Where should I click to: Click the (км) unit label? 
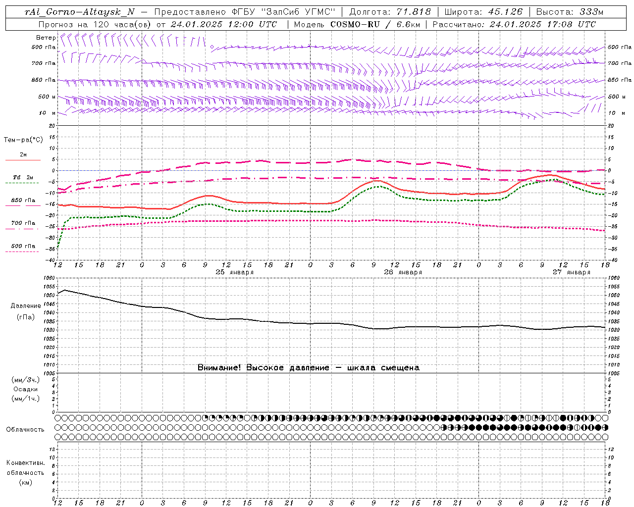(x=26, y=482)
